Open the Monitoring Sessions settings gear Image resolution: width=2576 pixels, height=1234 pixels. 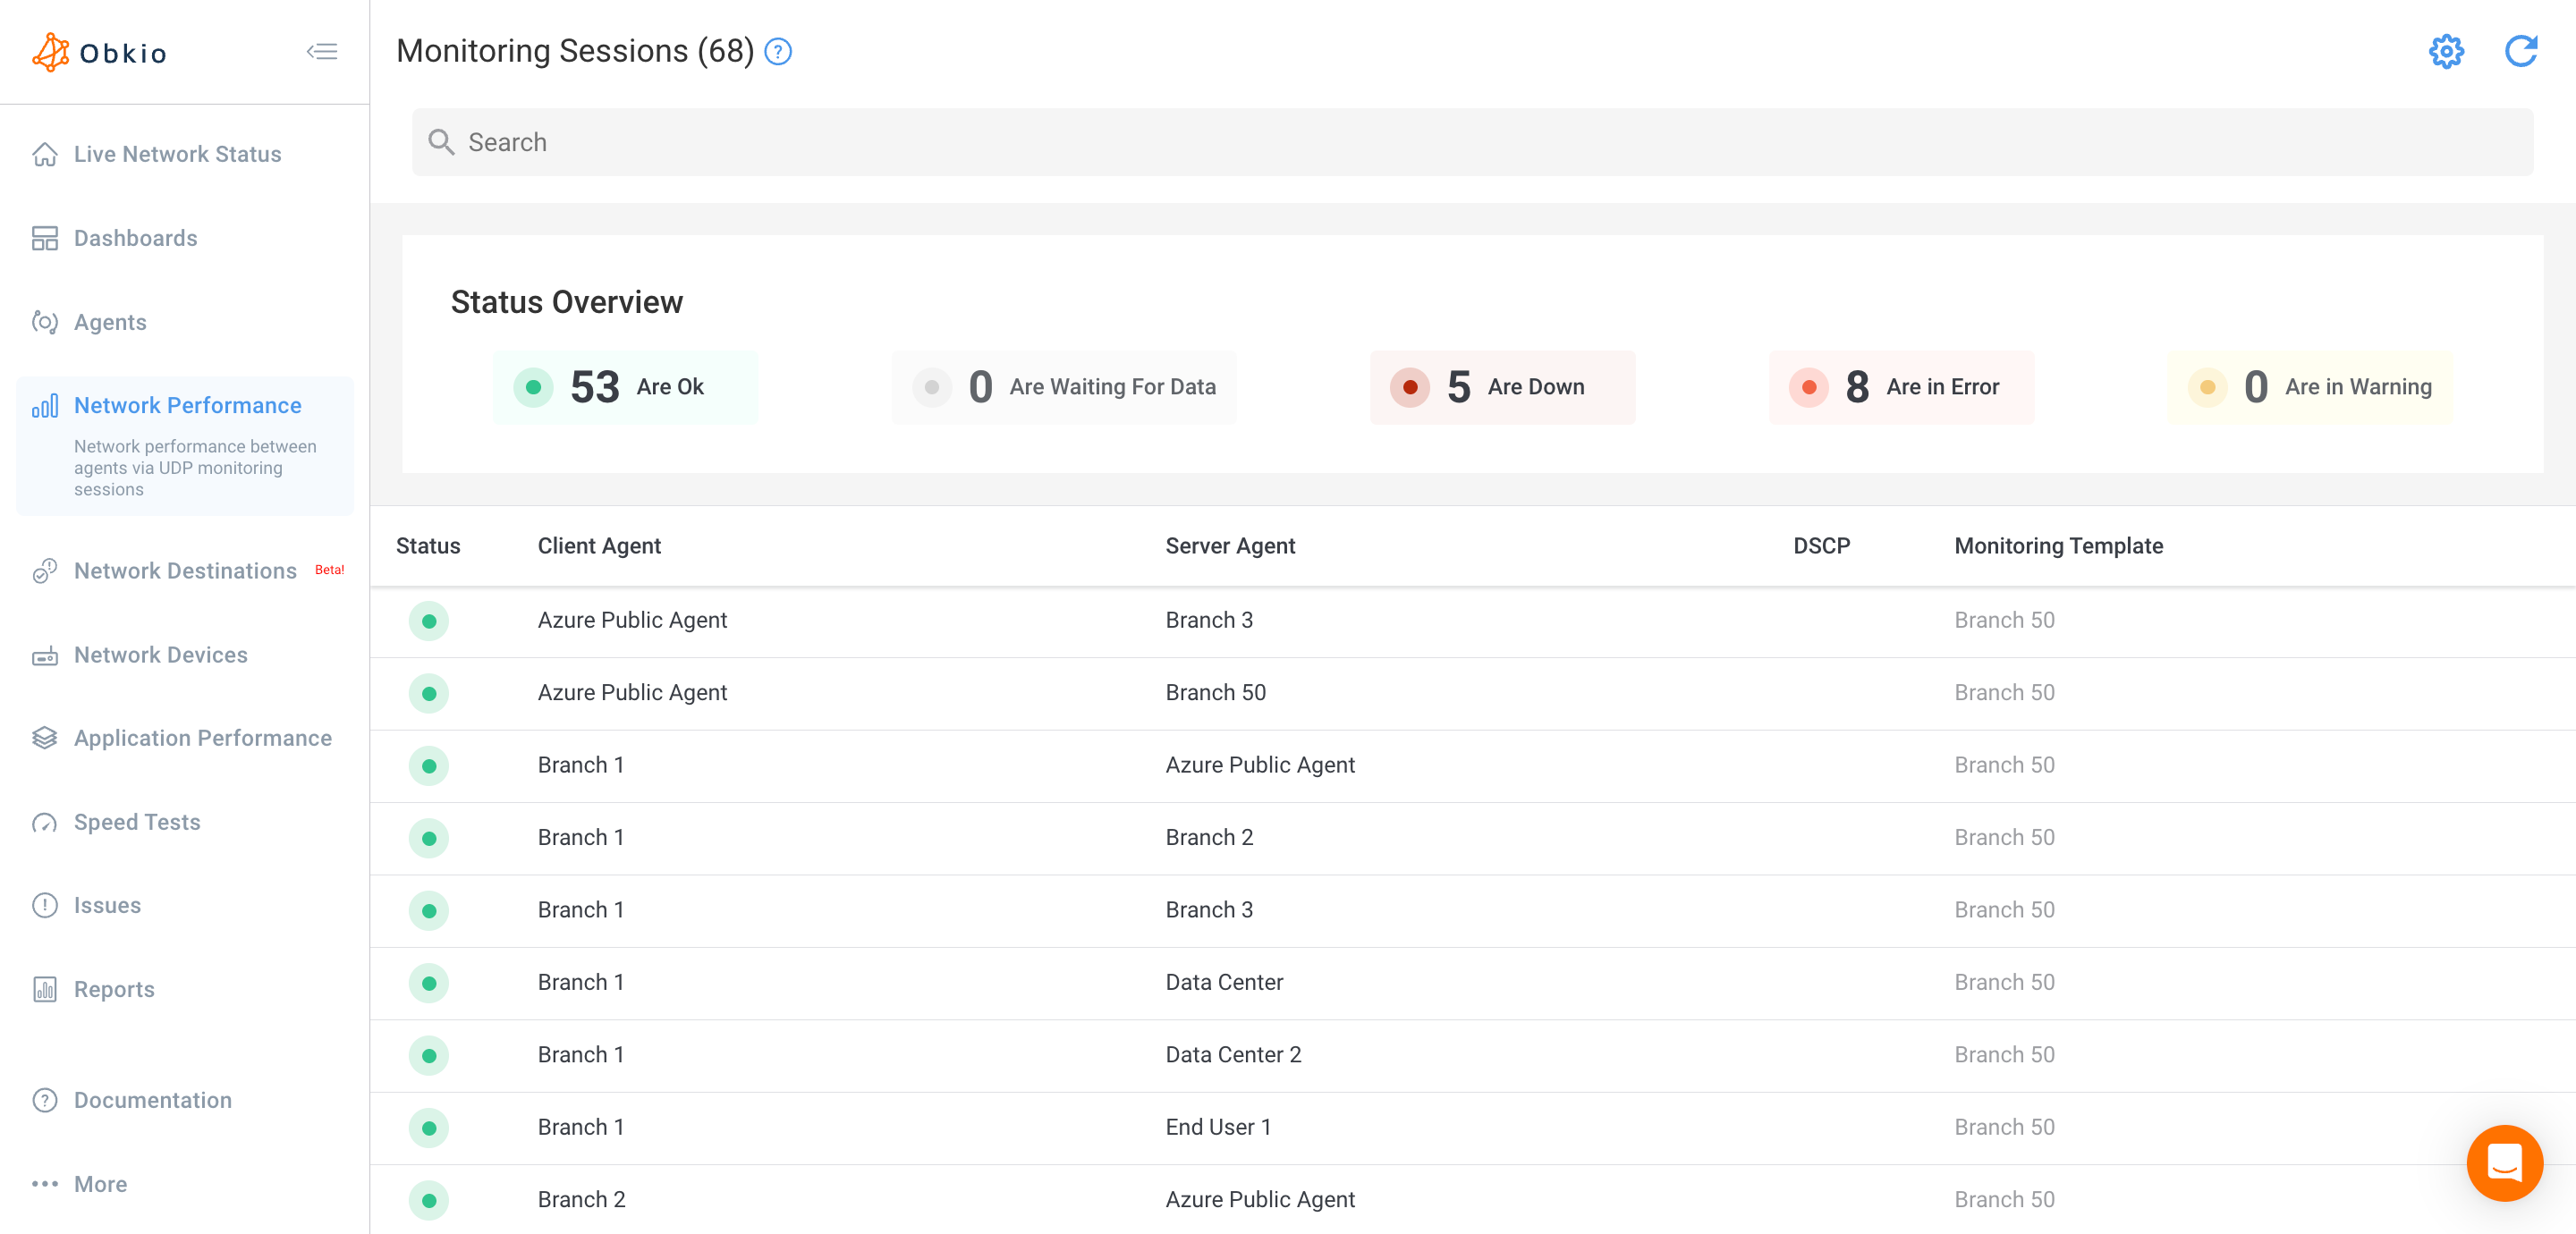pyautogui.click(x=2446, y=52)
